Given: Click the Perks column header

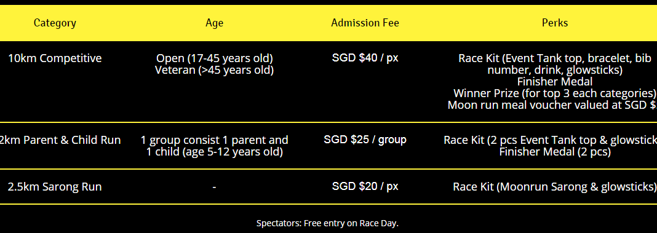Looking at the screenshot, I should click(x=555, y=23).
